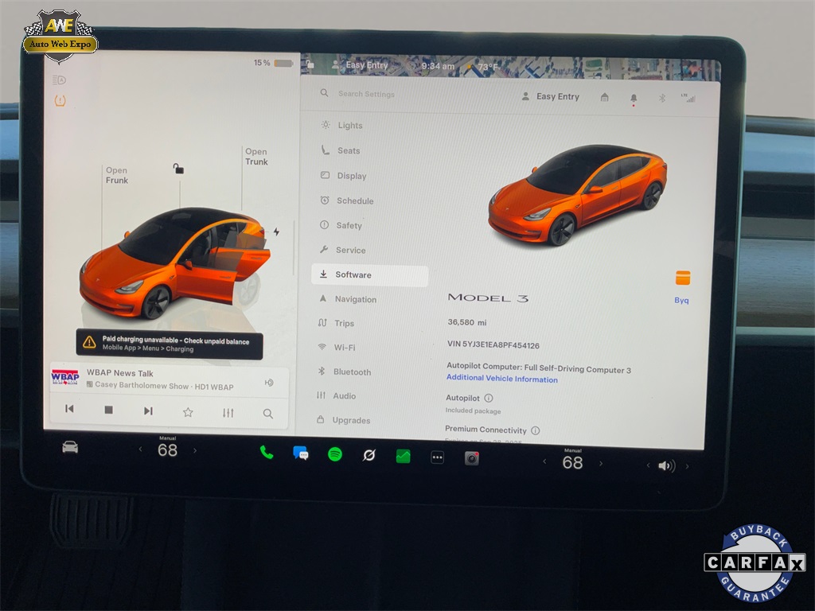Tap the 9:34 am clock
The height and width of the screenshot is (611, 815).
click(x=438, y=66)
